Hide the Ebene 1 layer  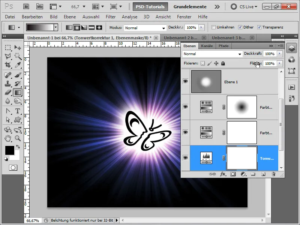click(x=185, y=81)
